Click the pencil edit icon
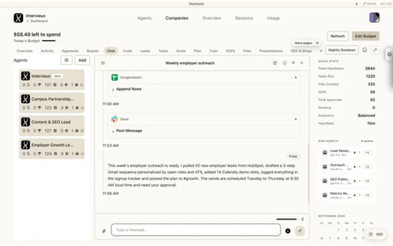393x246 pixels. [375, 50]
